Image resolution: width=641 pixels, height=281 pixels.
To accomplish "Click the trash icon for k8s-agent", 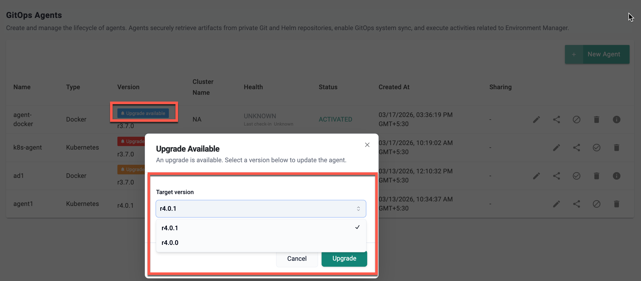I will (616, 148).
